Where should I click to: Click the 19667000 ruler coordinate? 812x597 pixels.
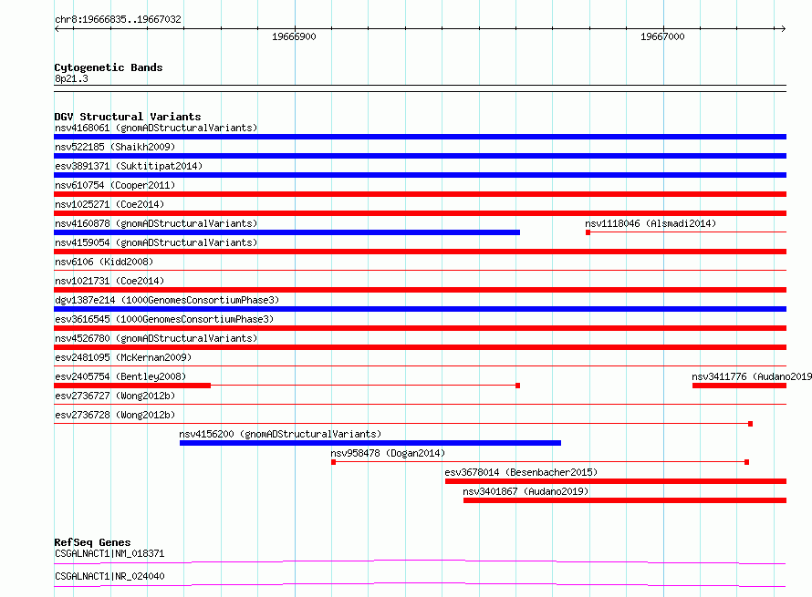(x=662, y=36)
